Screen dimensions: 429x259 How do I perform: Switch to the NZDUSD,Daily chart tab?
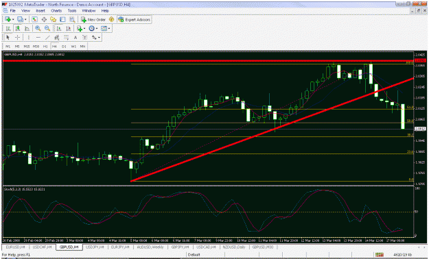pyautogui.click(x=234, y=247)
